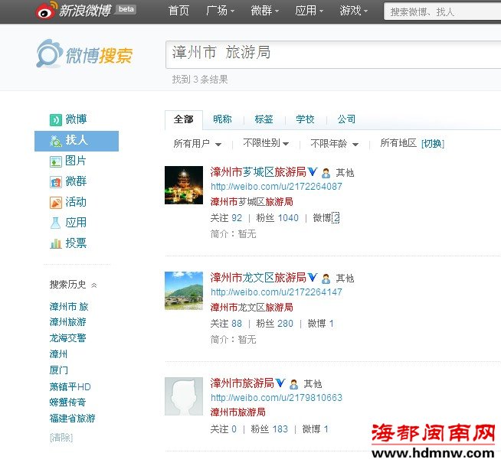Click following count 92
This screenshot has height=466, width=501.
click(x=237, y=218)
